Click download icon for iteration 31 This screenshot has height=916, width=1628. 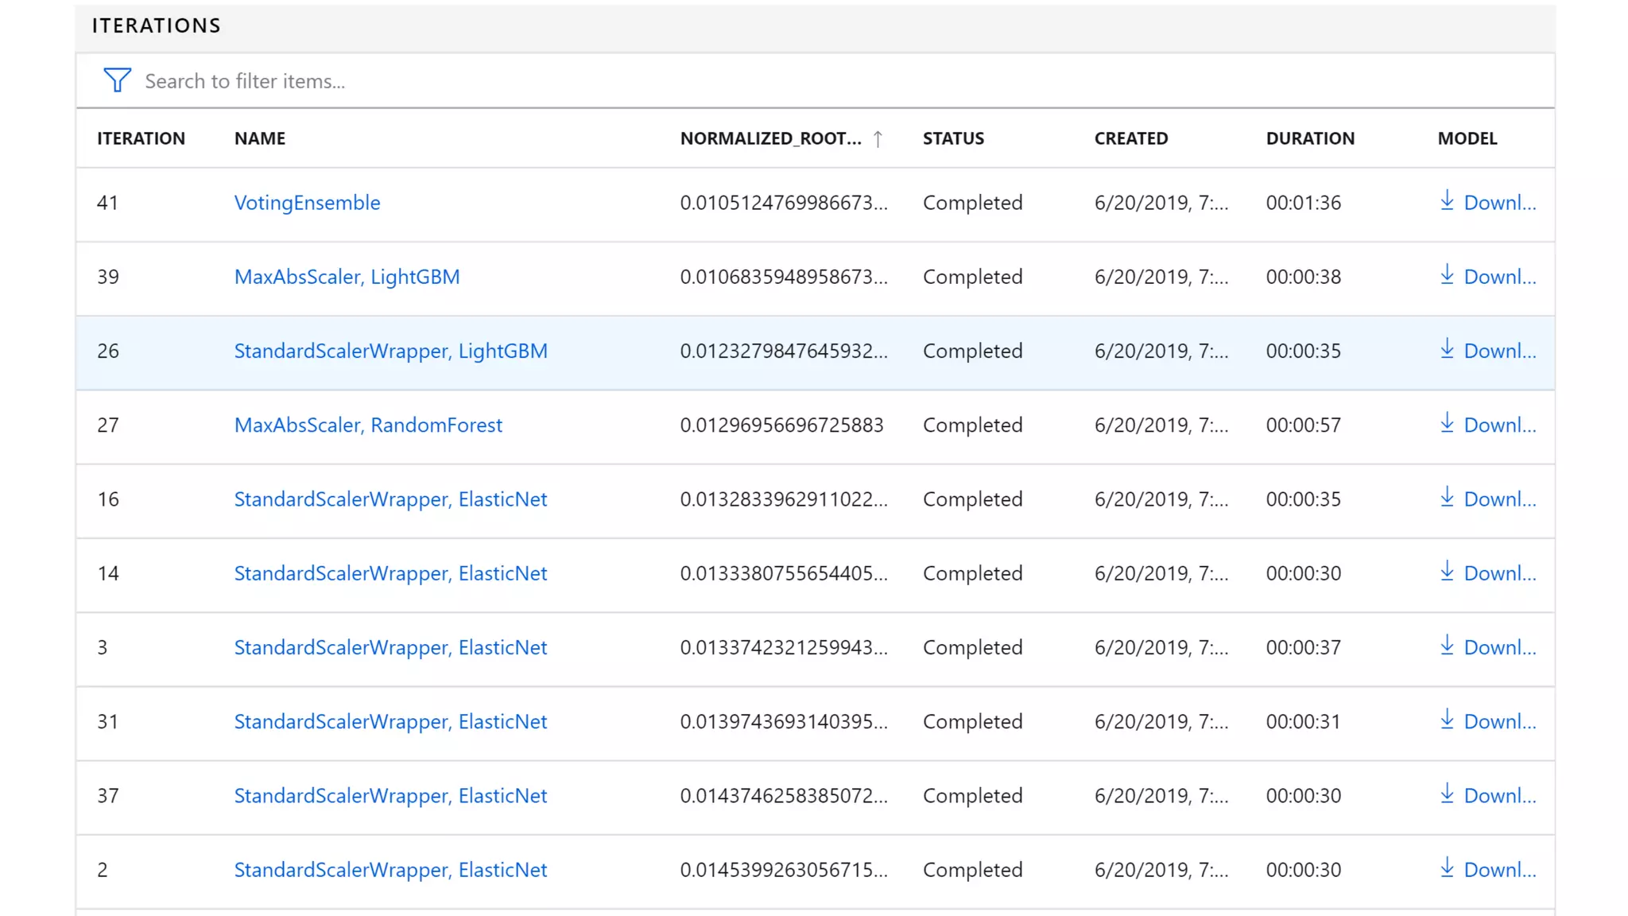click(x=1447, y=720)
